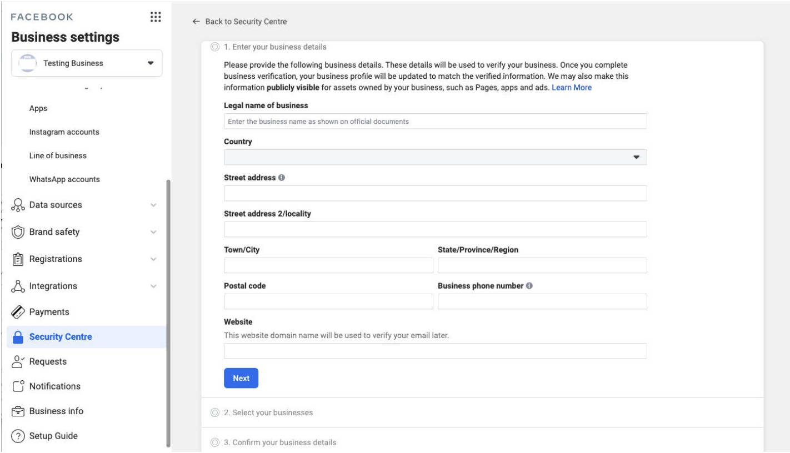Viewport: 790px width, 453px height.
Task: Focus the Website field
Action: coord(436,351)
